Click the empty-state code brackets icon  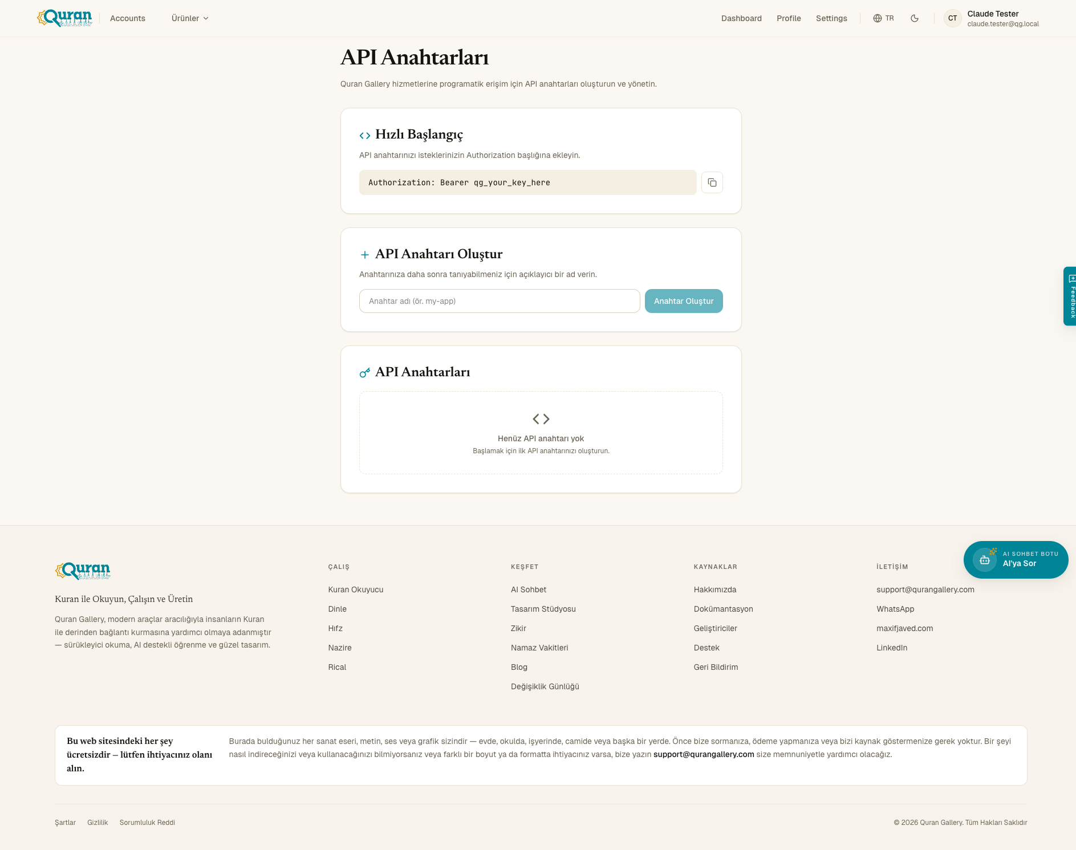(x=541, y=419)
